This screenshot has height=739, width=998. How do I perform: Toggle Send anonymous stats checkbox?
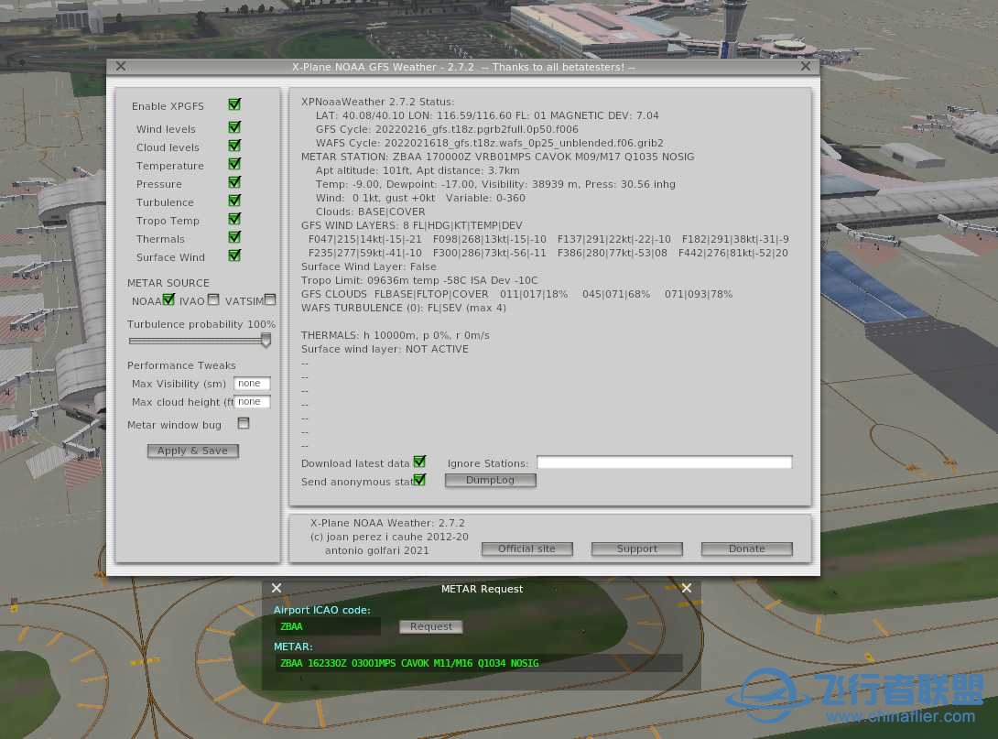[419, 480]
